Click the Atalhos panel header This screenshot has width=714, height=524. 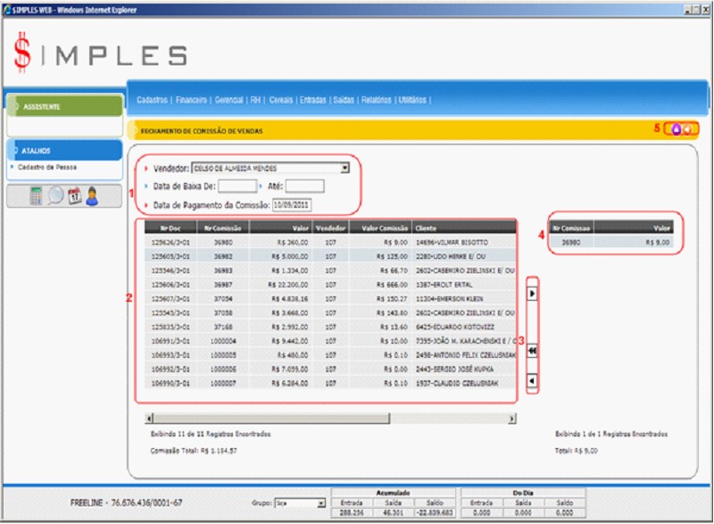tap(65, 151)
